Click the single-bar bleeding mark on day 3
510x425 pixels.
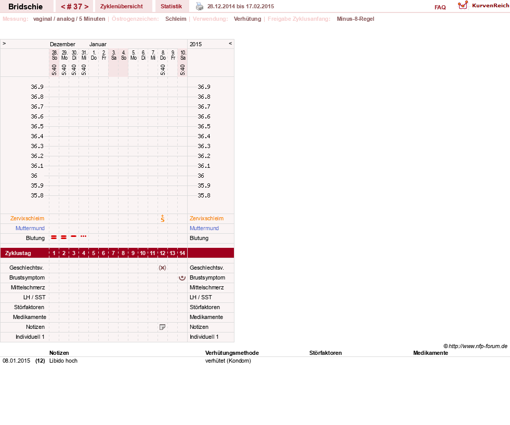click(x=74, y=236)
